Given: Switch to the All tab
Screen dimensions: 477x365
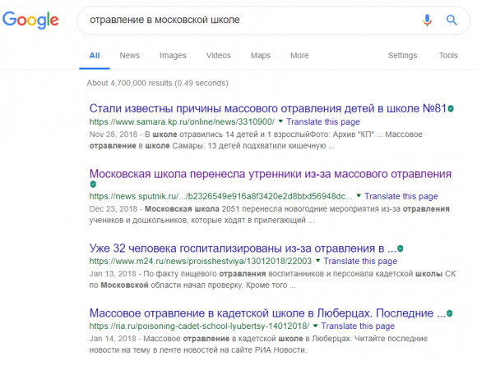Looking at the screenshot, I should point(95,56).
